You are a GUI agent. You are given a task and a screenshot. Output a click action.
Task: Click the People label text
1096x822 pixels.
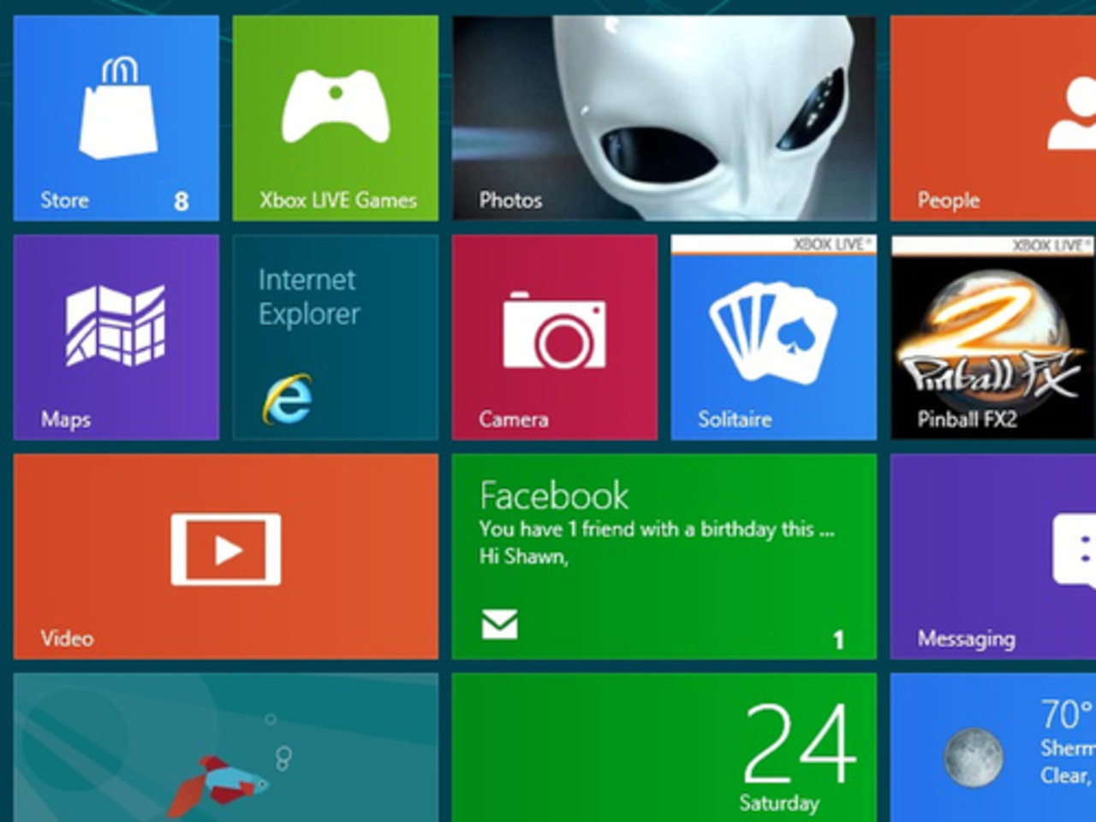[949, 201]
